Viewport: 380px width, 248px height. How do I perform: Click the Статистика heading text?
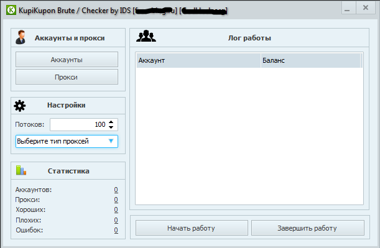[68, 171]
